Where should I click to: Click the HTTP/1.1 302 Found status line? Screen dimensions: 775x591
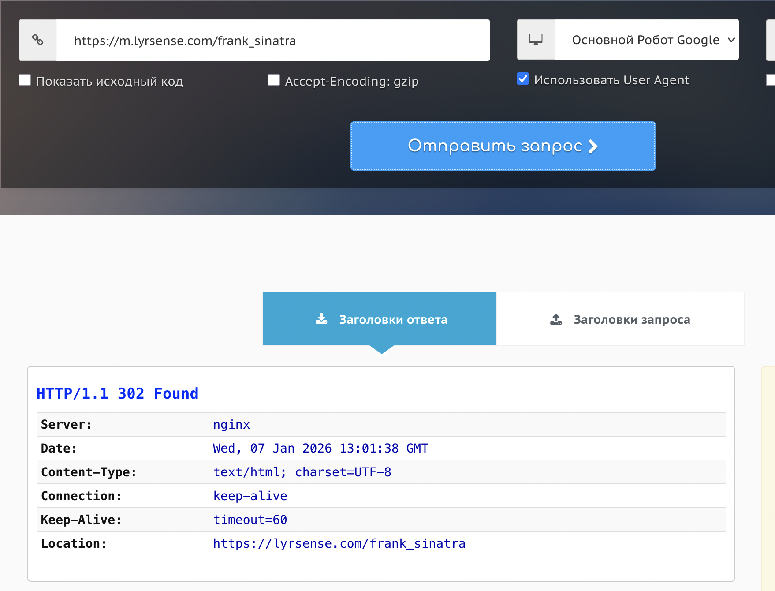(117, 393)
